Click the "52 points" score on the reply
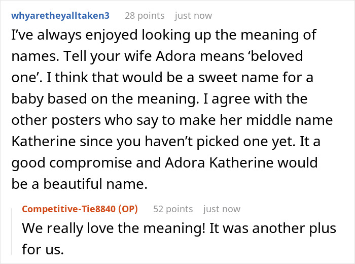Viewport: 355px width, 264px height. [x=173, y=209]
